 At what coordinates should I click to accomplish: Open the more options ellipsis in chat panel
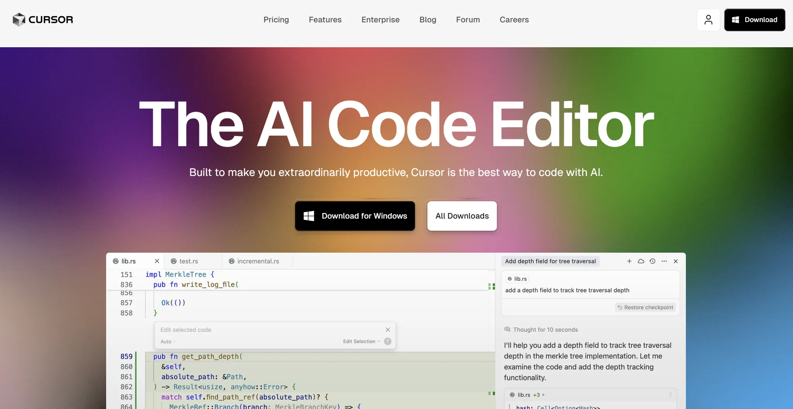click(x=664, y=261)
